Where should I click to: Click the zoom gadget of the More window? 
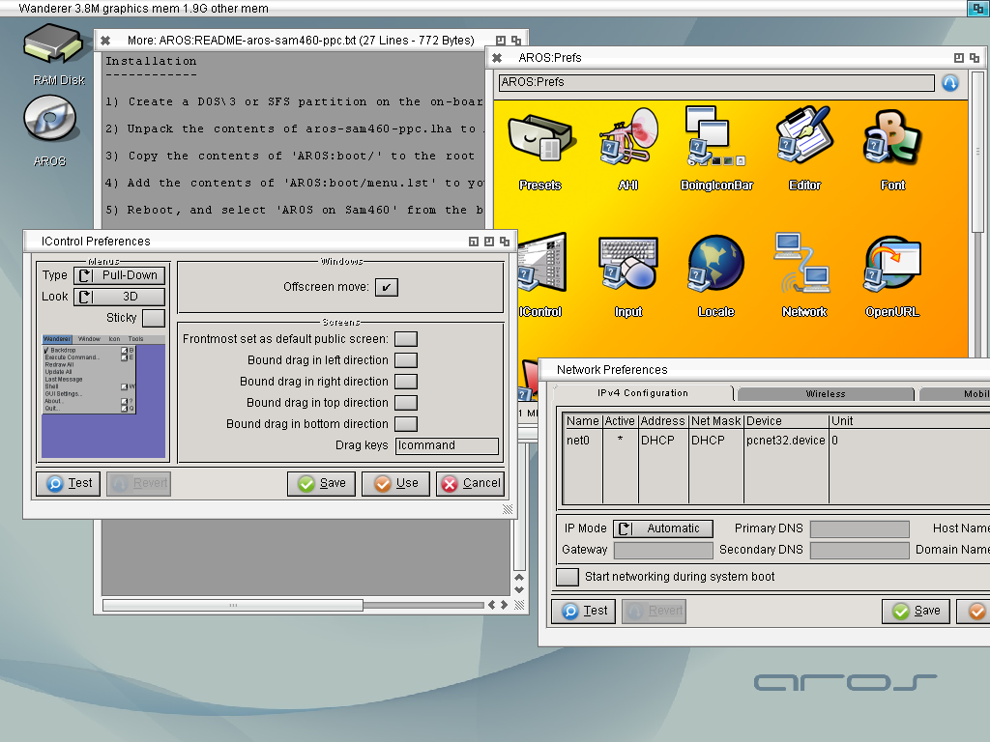tap(501, 41)
